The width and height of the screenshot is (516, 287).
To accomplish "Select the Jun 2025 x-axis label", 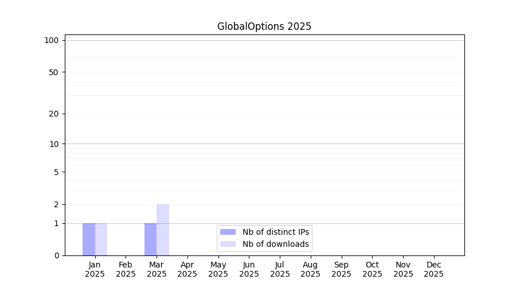I will click(x=249, y=269).
